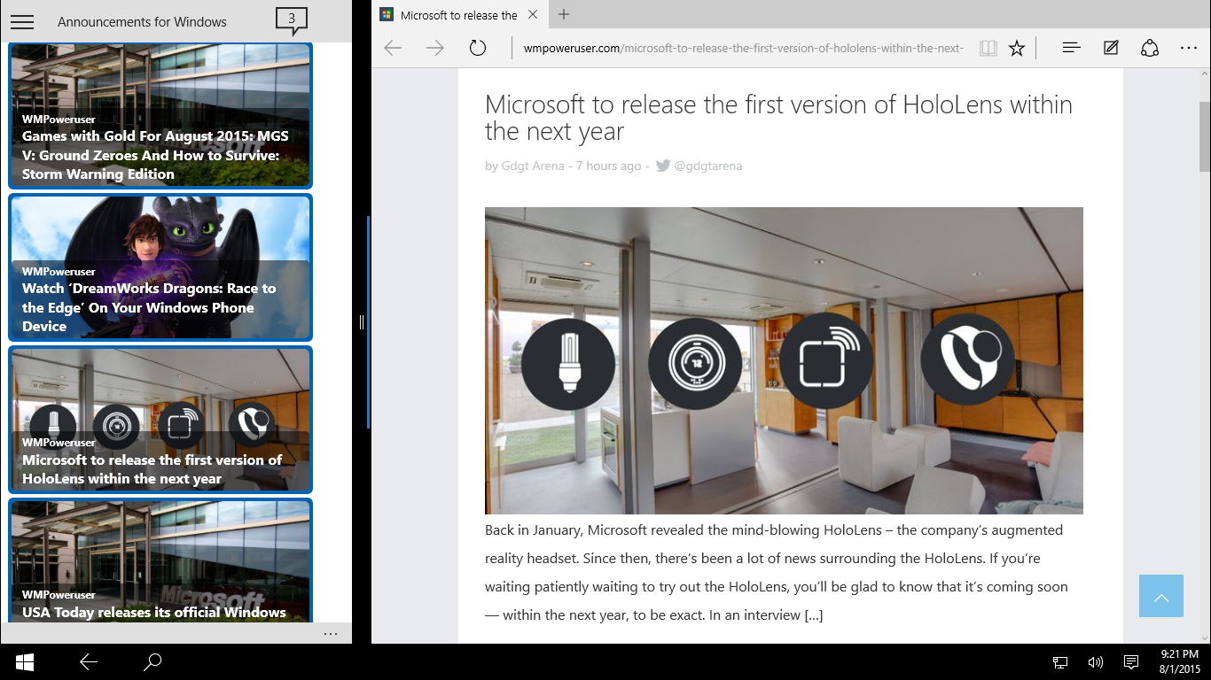1211x680 pixels.
Task: Open the Action Center notifications icon
Action: pyautogui.click(x=1131, y=661)
